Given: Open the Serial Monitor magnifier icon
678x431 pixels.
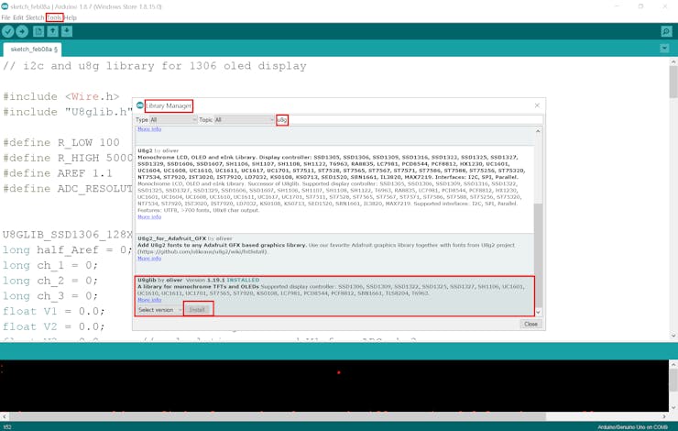Looking at the screenshot, I should point(666,31).
